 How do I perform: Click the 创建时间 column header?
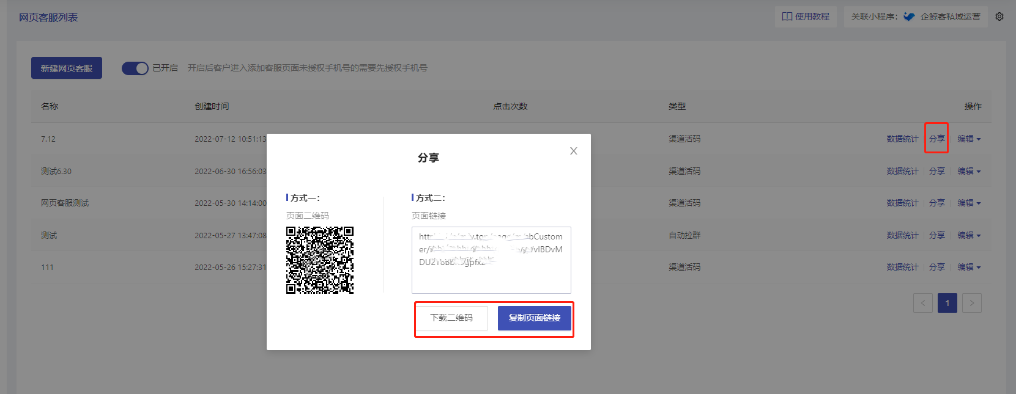[x=212, y=106]
